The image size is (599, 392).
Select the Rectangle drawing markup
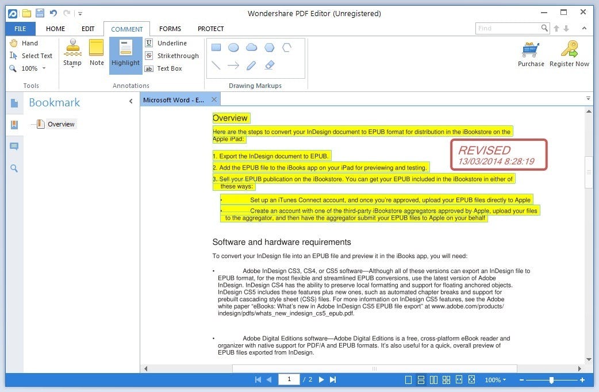coord(216,47)
